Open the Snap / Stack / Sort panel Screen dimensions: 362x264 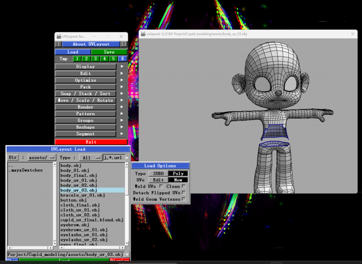86,93
